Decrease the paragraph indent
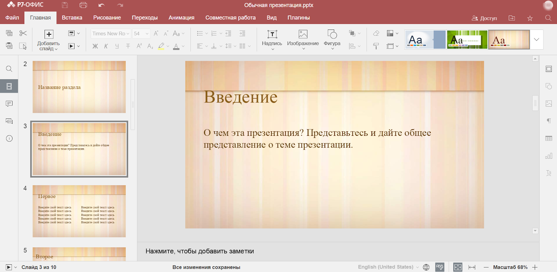This screenshot has height=272, width=557. coord(228,33)
